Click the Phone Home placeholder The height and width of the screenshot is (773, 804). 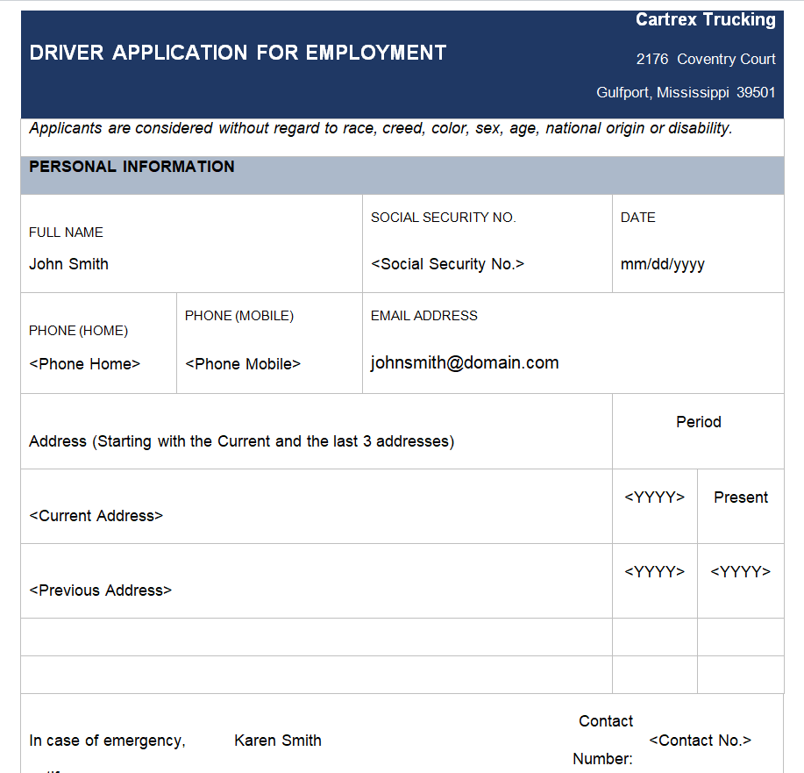[x=84, y=364]
